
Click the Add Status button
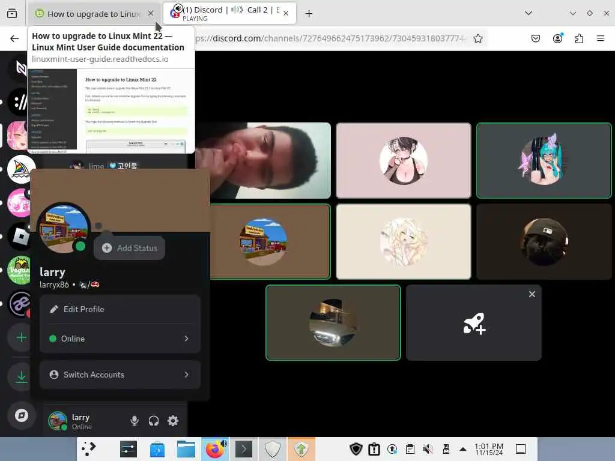[130, 248]
